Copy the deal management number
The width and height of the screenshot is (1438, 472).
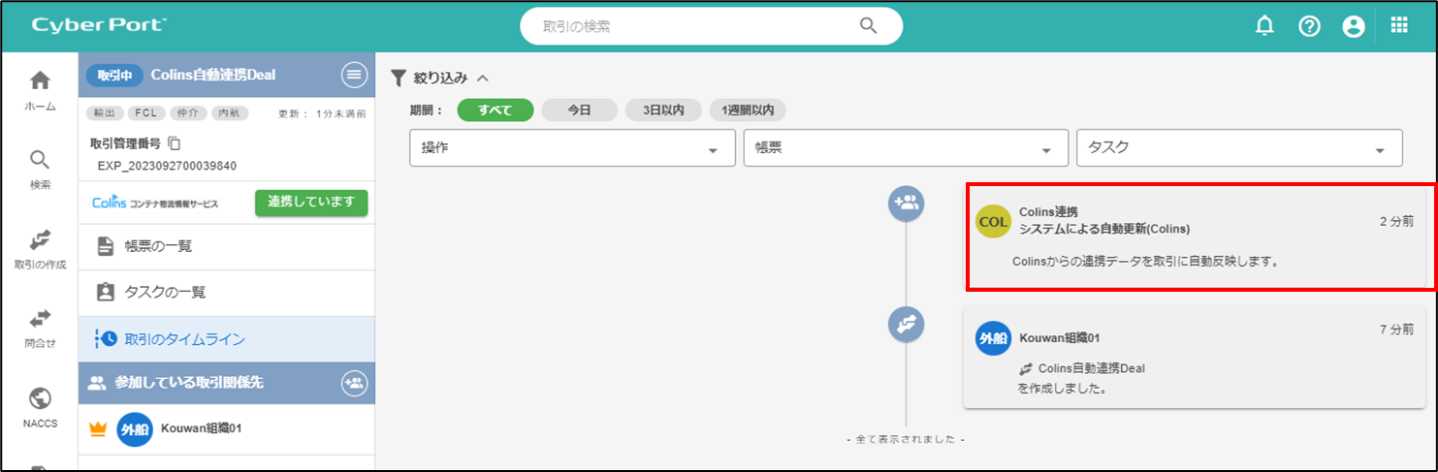point(175,143)
